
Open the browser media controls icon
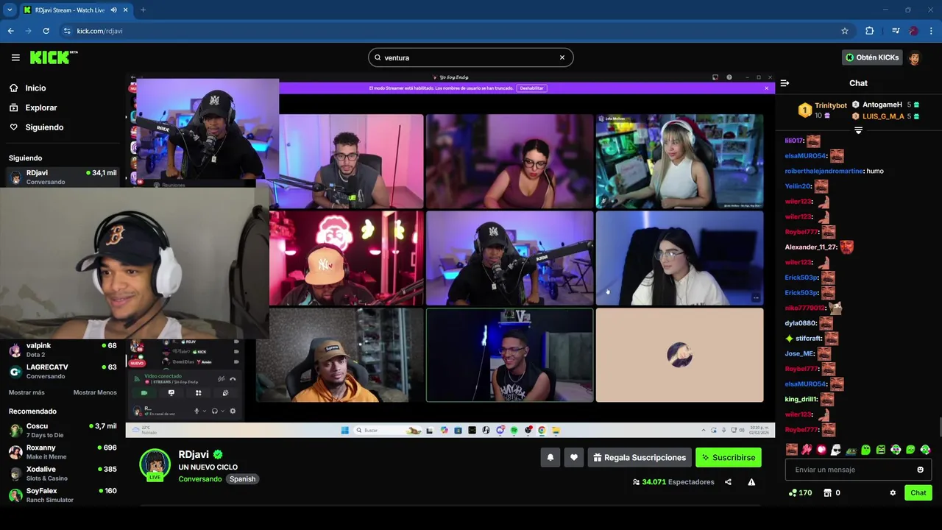pyautogui.click(x=896, y=31)
